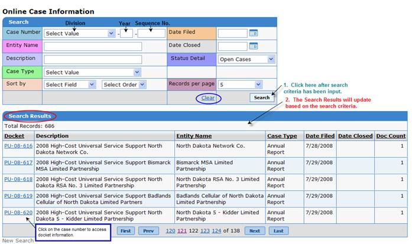Click the Case Number sequence number field

[x=151, y=33]
